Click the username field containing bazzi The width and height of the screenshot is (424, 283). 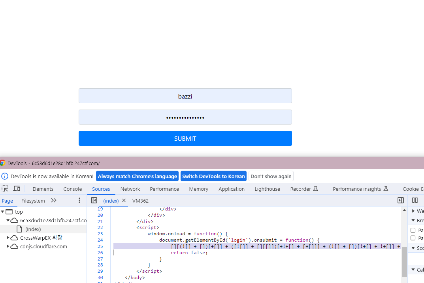point(185,96)
